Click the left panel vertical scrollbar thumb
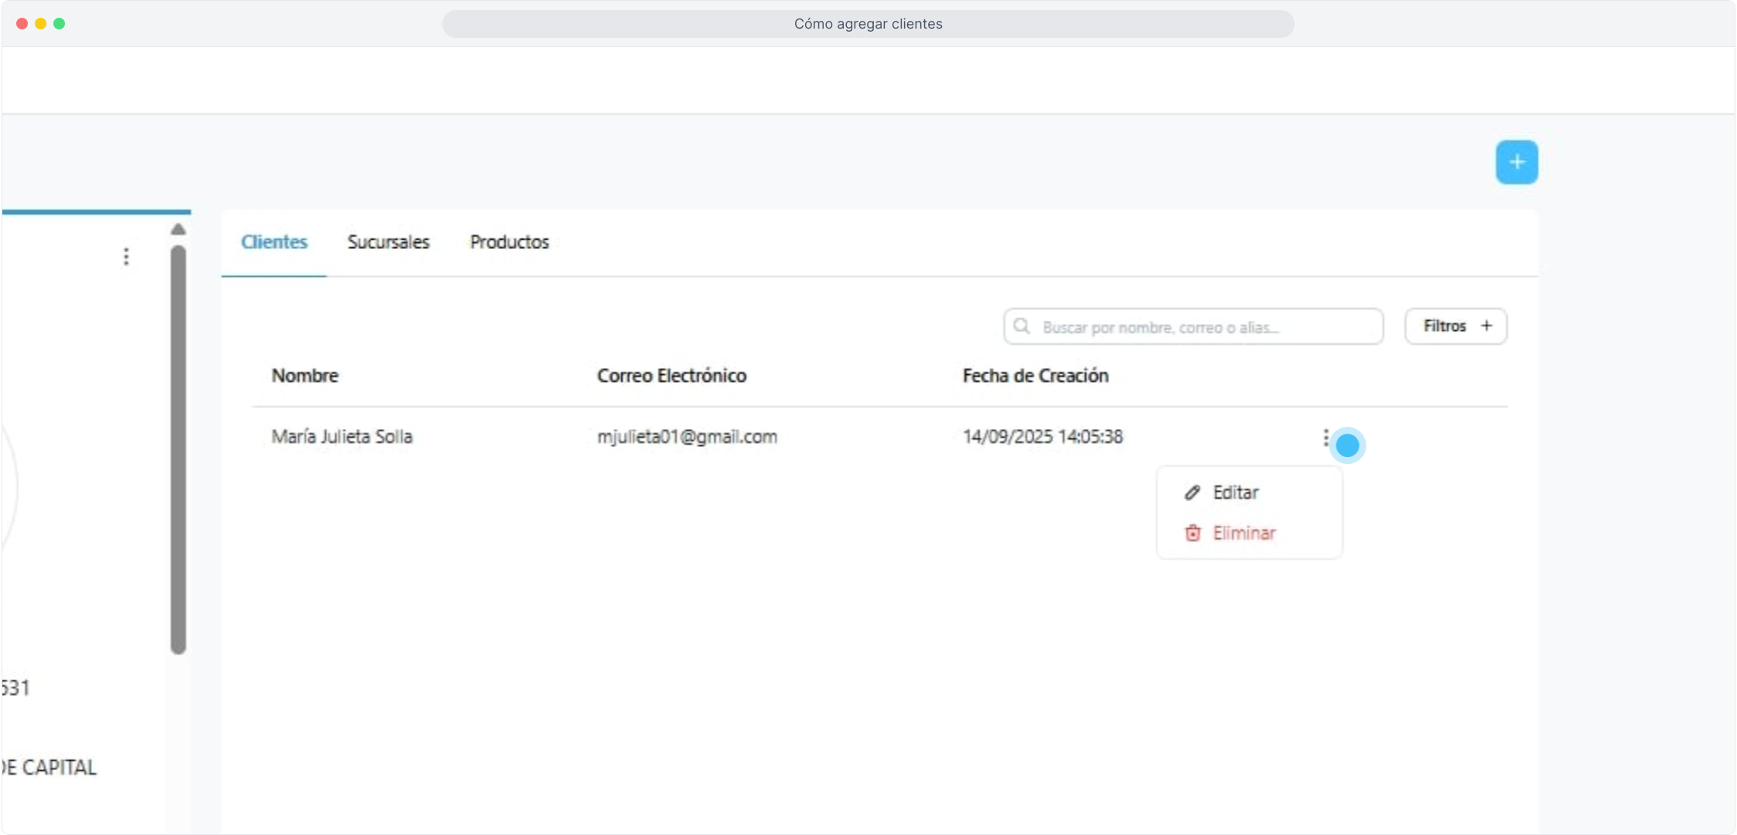 click(x=178, y=448)
